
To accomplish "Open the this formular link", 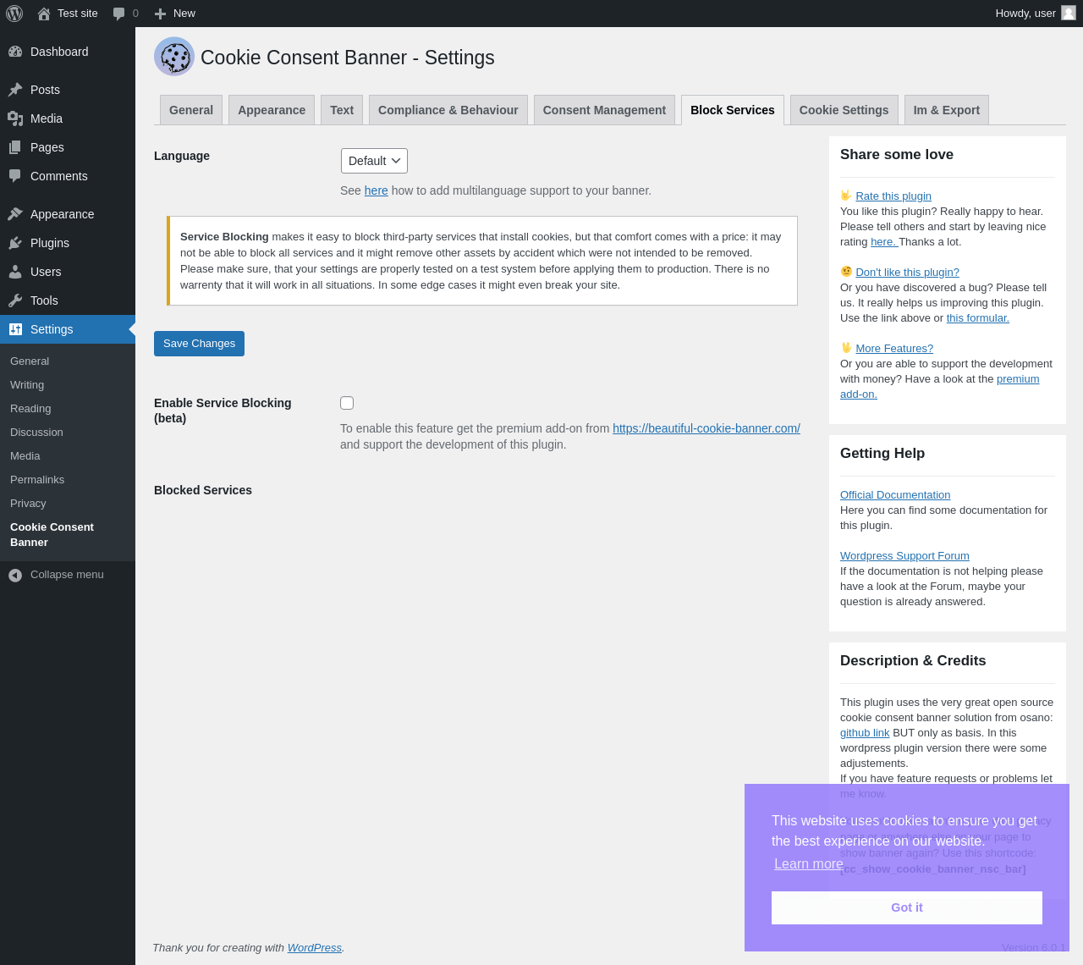I will [978, 318].
